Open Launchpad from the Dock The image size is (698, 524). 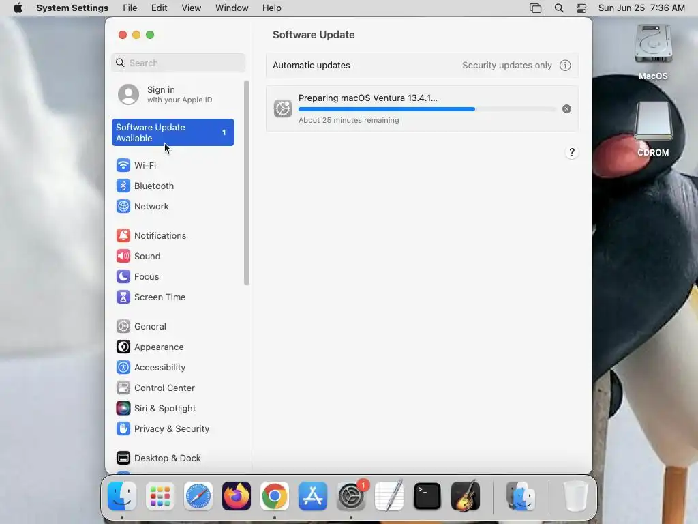pos(160,496)
